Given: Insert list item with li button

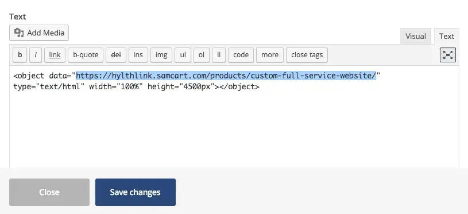Looking at the screenshot, I should 219,55.
